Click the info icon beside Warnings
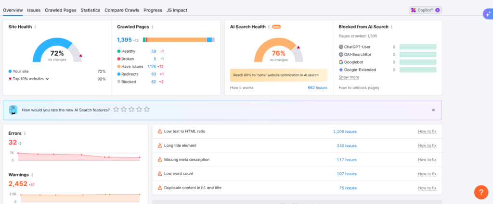 point(32,175)
